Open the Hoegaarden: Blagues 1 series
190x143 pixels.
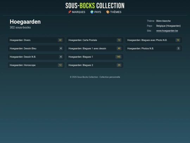click(x=95, y=57)
